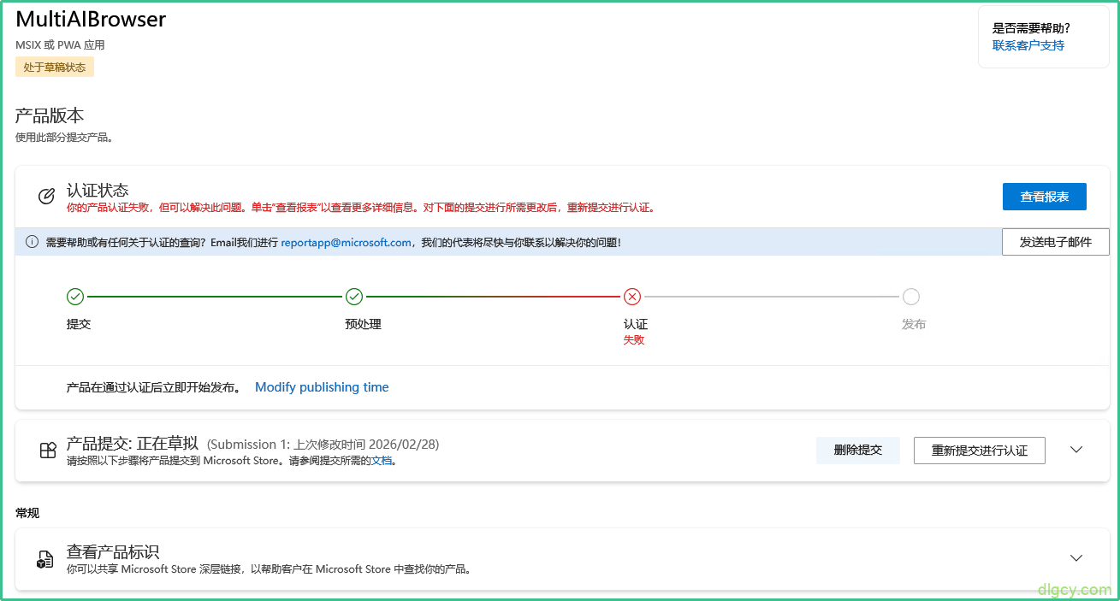
Task: Select the green checkmark on the 预处理 step
Action: pyautogui.click(x=354, y=297)
